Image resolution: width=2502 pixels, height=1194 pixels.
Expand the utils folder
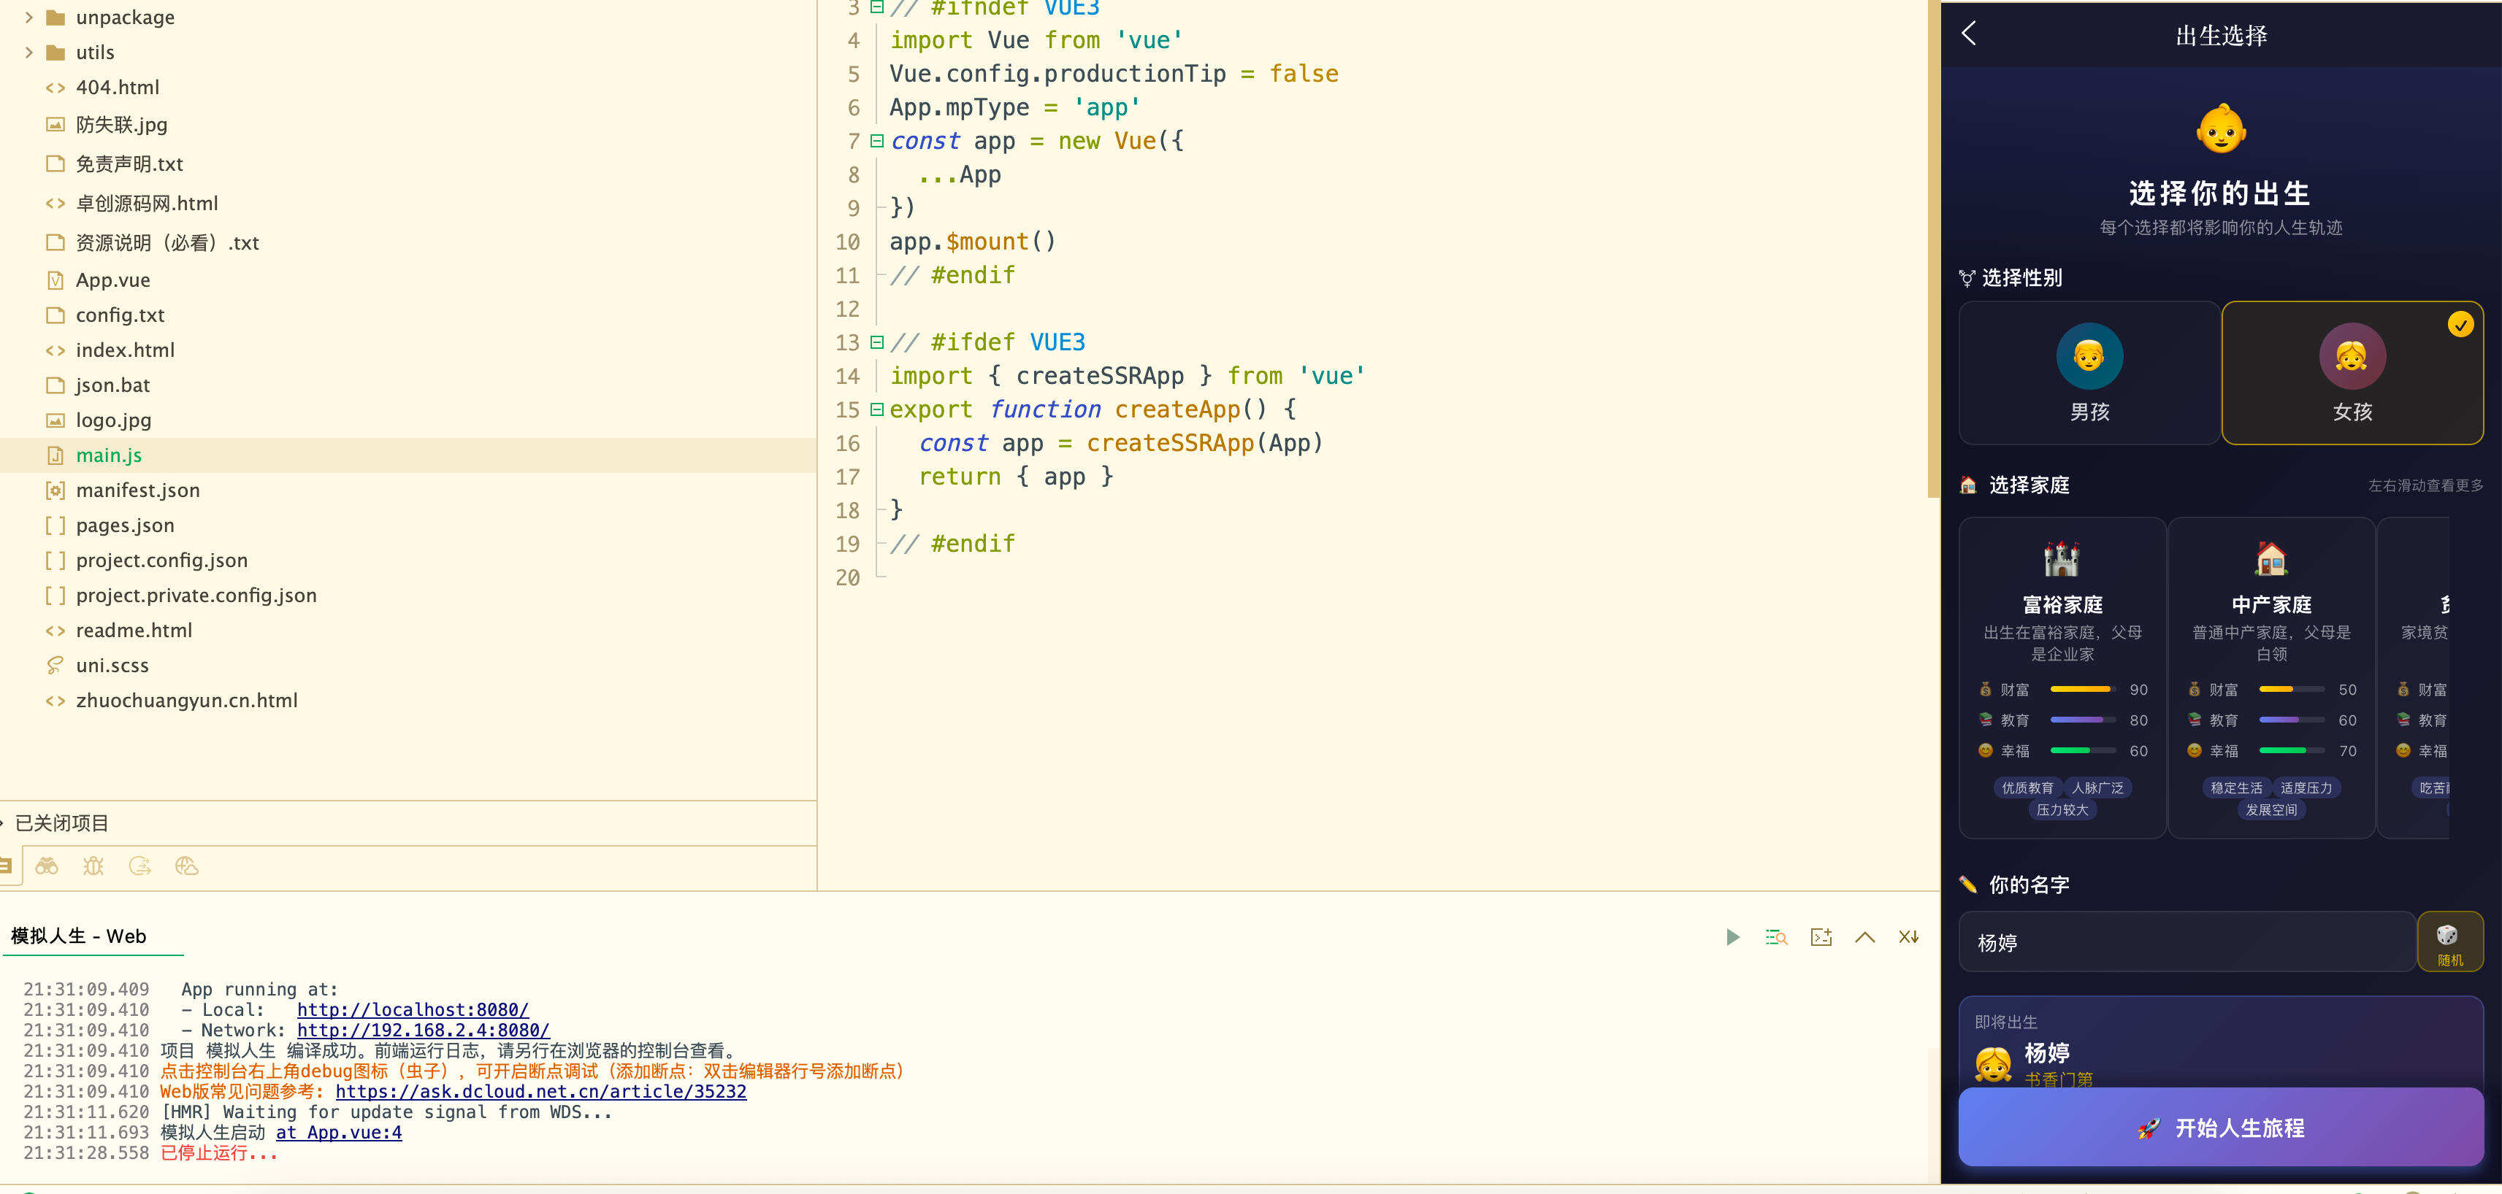(29, 53)
